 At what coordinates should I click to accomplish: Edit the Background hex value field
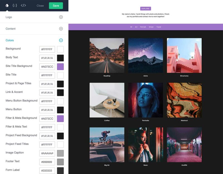tap(47, 49)
